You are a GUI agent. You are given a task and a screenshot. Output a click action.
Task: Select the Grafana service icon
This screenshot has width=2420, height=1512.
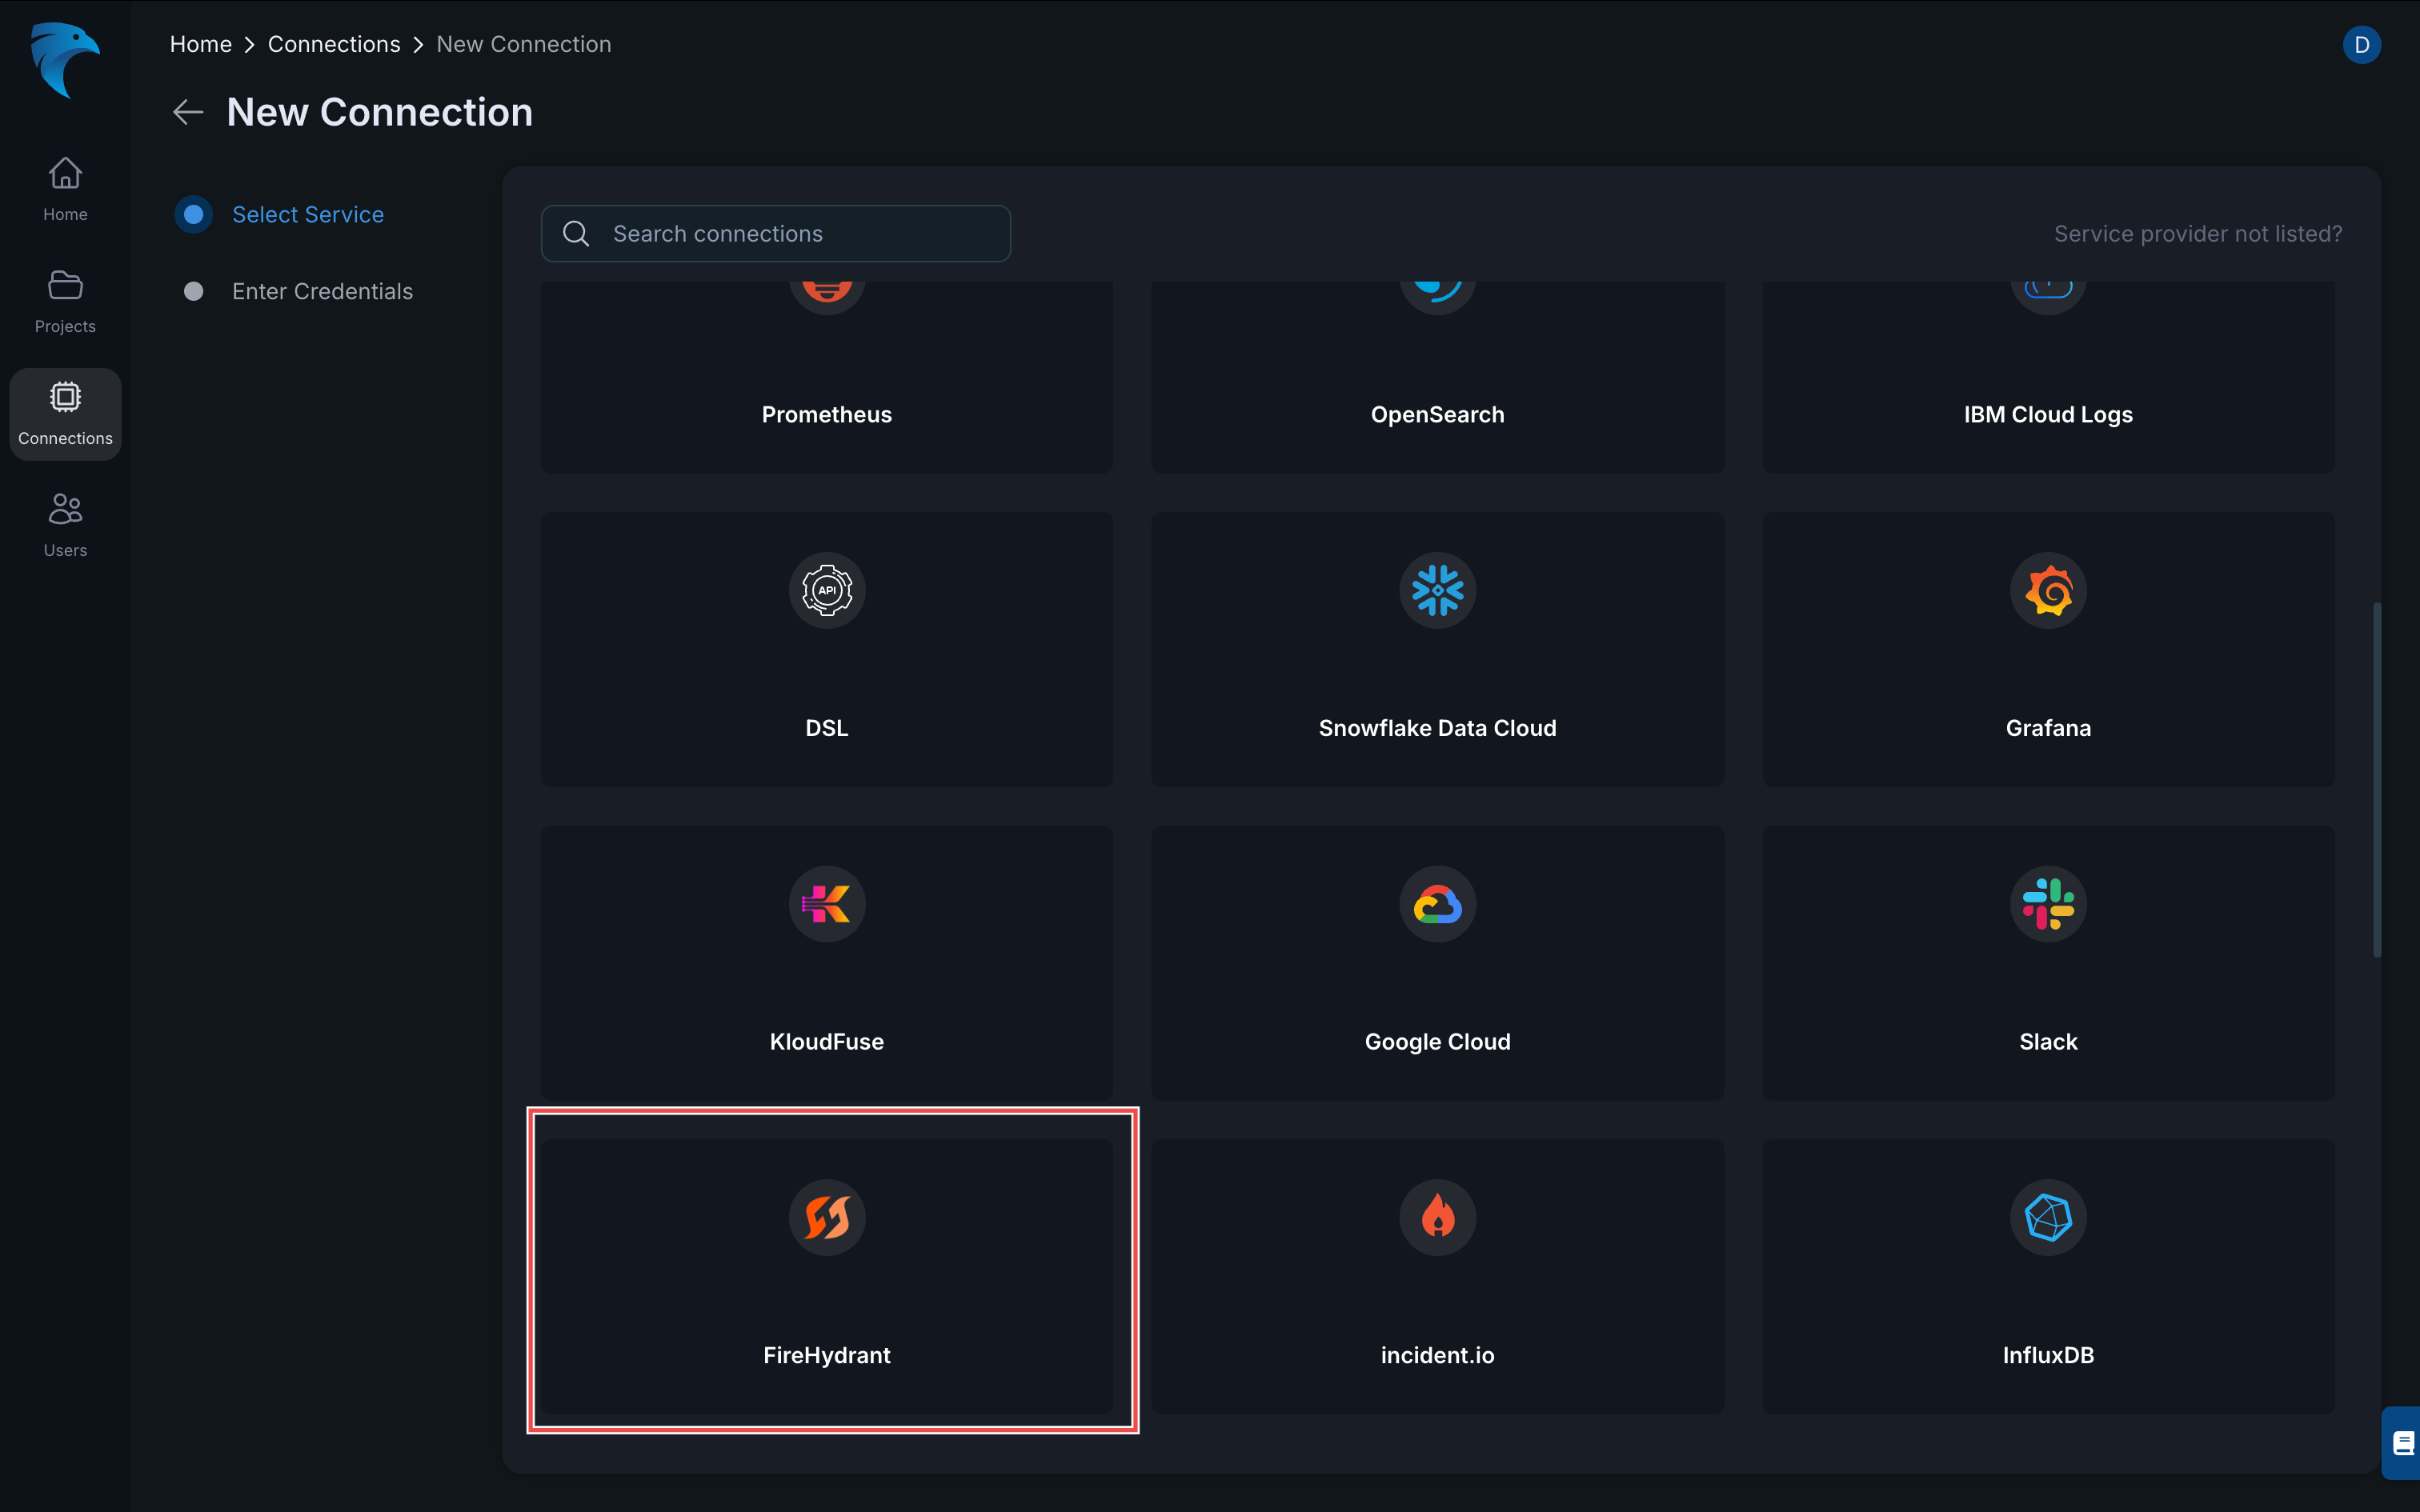tap(2047, 590)
